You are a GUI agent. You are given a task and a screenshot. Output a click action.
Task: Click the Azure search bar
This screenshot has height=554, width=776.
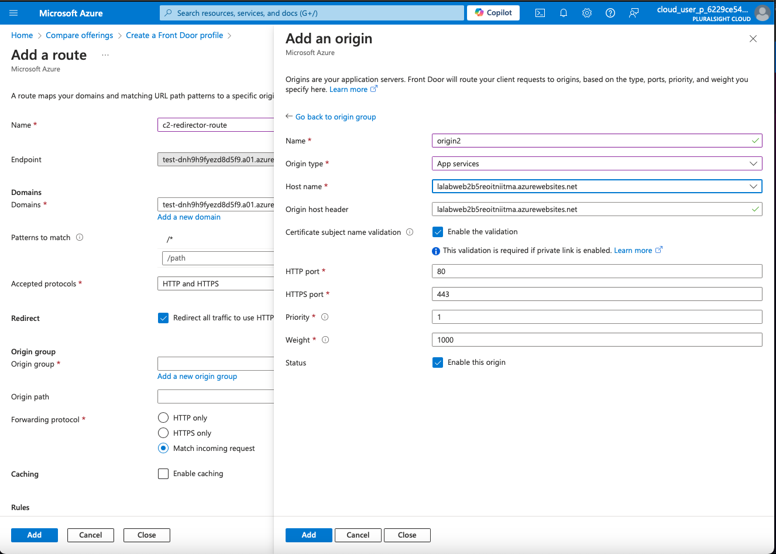312,13
